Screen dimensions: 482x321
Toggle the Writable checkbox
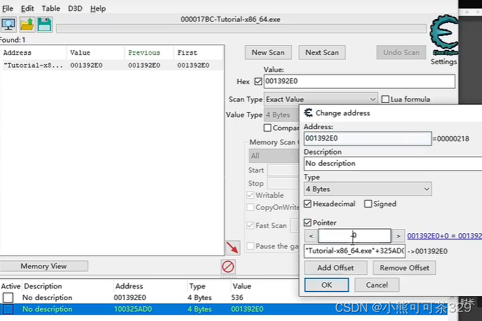tap(251, 195)
